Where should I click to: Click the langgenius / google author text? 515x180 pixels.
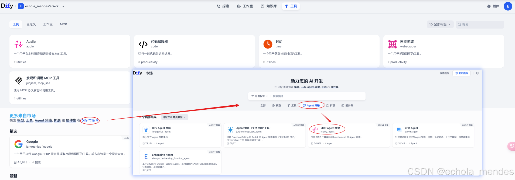click(39, 147)
